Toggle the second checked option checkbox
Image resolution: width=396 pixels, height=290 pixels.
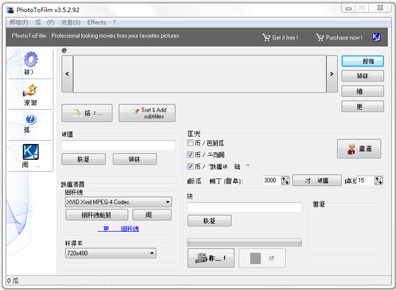(x=190, y=155)
